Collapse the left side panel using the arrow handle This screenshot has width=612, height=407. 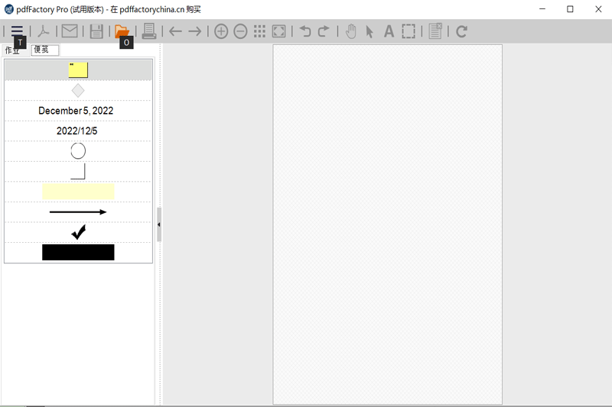click(x=158, y=224)
